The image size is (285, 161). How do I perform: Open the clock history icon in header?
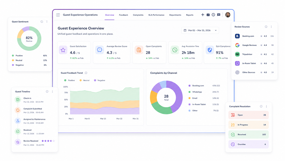pyautogui.click(x=213, y=15)
